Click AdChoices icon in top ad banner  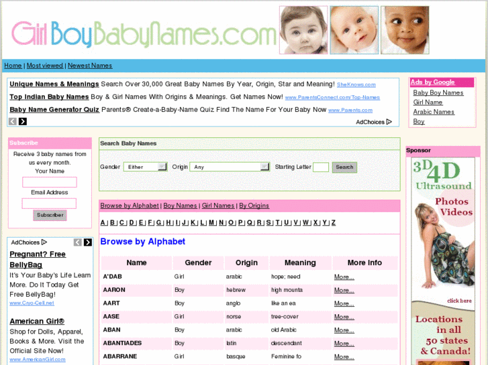click(389, 122)
